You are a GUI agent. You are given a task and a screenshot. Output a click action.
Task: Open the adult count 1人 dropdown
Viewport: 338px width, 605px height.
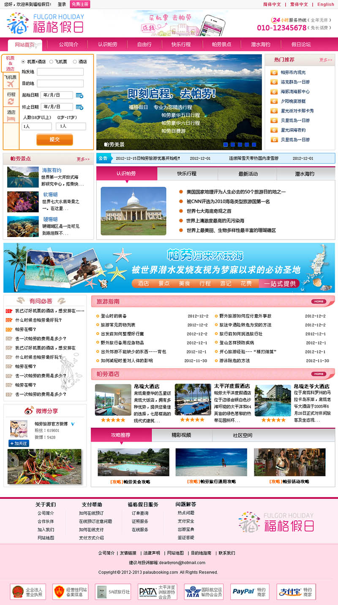[36, 126]
